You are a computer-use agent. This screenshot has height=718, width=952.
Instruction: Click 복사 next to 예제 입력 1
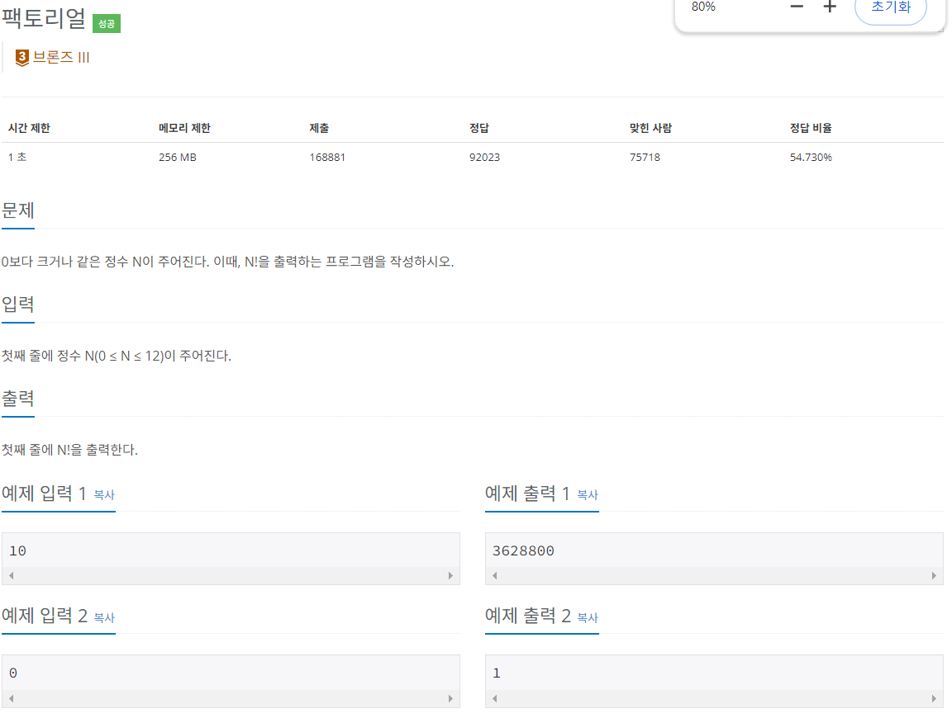point(105,495)
